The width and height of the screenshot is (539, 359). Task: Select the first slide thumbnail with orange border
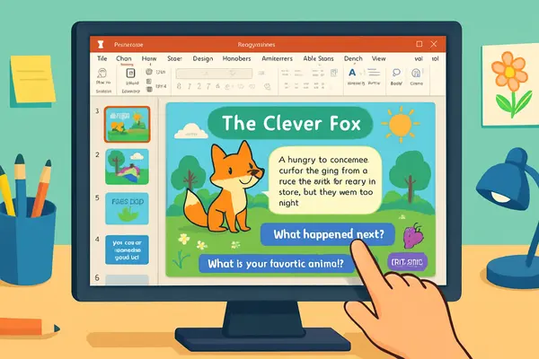click(126, 125)
